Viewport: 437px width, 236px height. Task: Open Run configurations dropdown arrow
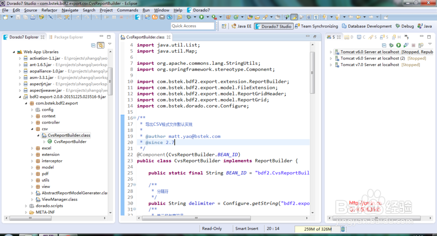[x=208, y=17]
